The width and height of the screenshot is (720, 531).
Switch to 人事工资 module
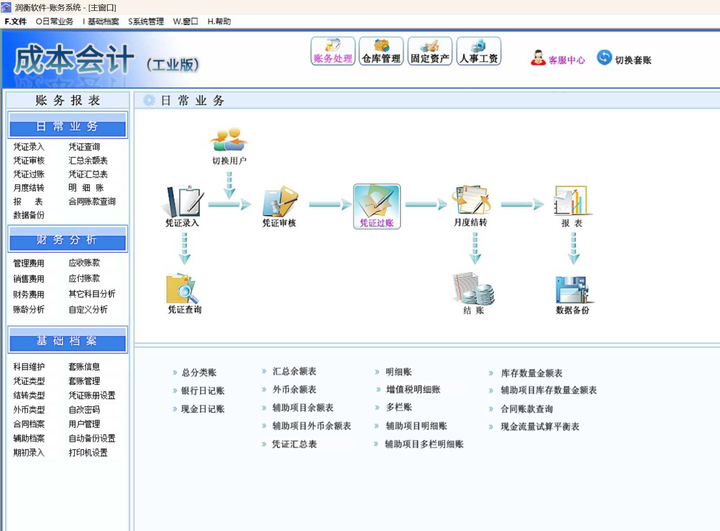pos(479,51)
